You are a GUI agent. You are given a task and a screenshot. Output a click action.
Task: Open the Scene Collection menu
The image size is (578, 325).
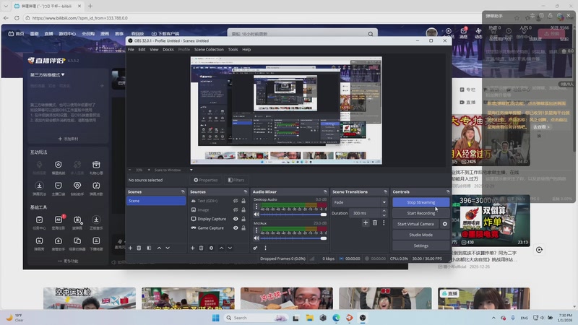[x=209, y=49]
